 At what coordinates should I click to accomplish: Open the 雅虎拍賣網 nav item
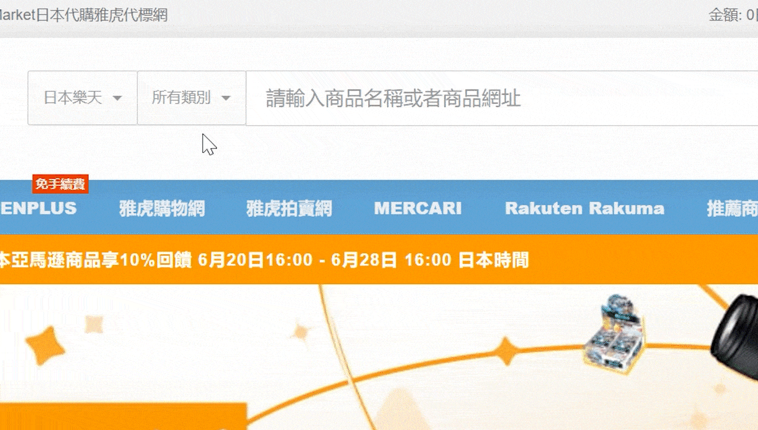(x=289, y=208)
